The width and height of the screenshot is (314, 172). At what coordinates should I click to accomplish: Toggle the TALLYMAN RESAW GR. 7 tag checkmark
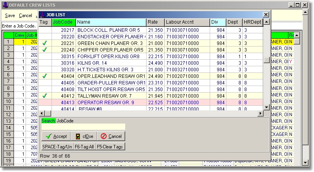[45, 95]
